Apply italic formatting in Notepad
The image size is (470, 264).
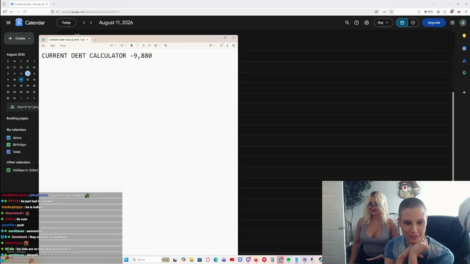[137, 45]
